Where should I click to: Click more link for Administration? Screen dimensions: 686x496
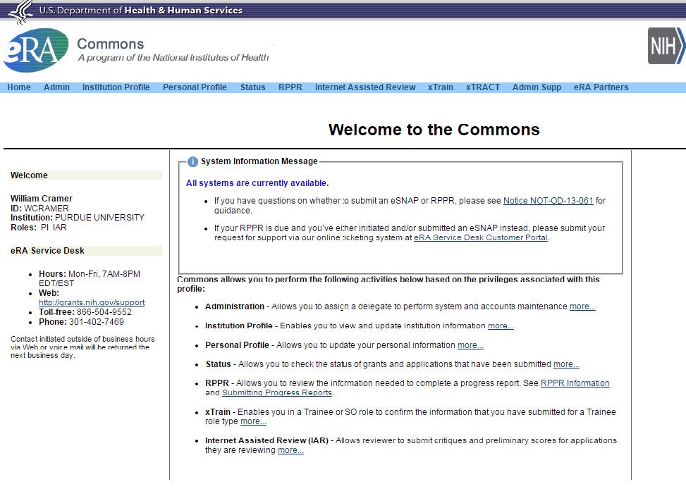(582, 306)
